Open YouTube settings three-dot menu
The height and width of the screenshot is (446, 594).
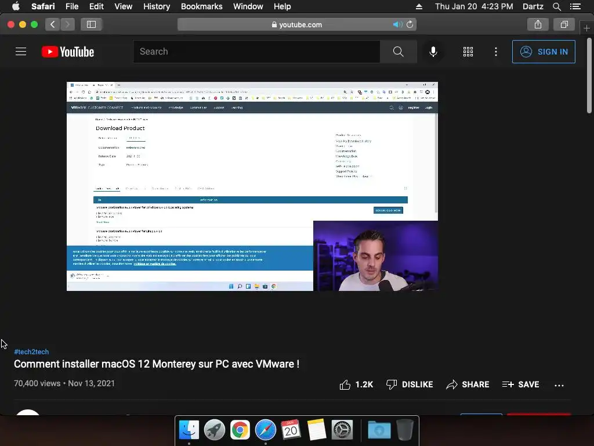tap(496, 52)
